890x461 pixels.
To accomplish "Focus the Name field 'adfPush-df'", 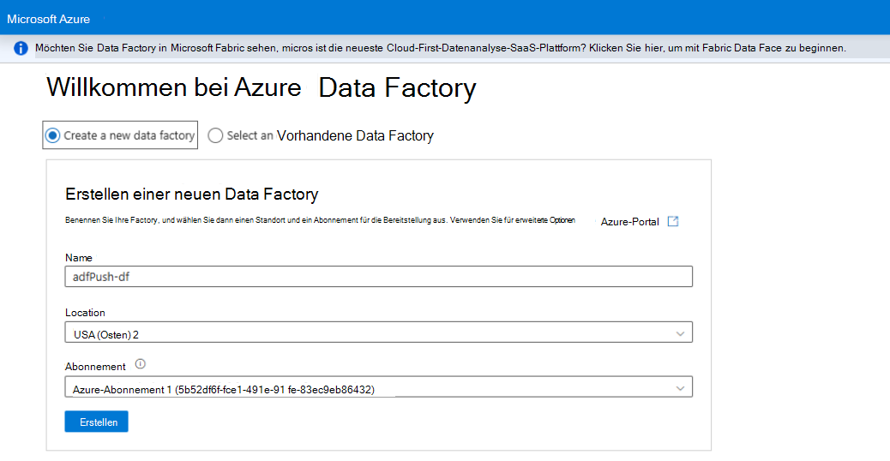I will coord(379,277).
